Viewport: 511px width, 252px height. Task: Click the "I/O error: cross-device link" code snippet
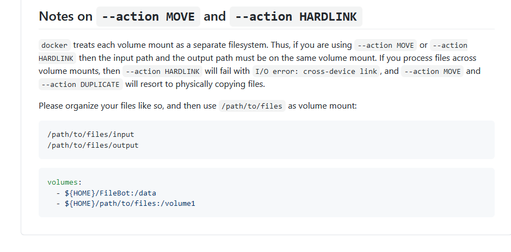pyautogui.click(x=316, y=71)
